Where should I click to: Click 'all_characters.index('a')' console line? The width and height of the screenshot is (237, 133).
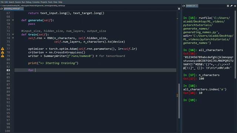tap(205, 89)
